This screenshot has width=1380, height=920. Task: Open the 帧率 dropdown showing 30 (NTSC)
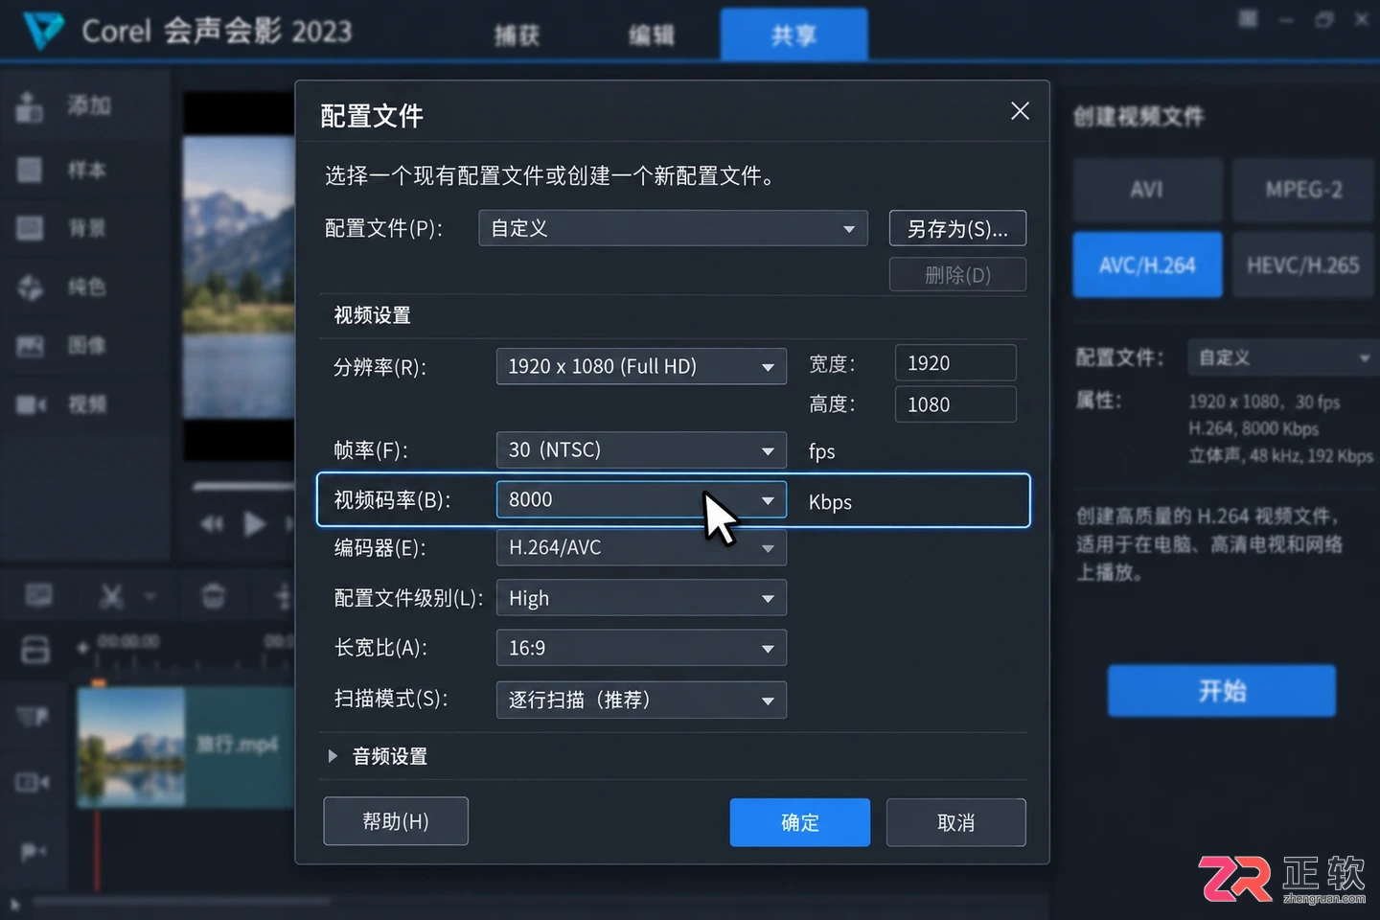point(641,449)
